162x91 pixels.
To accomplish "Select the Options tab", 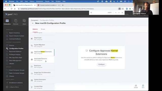I will 35,29.
